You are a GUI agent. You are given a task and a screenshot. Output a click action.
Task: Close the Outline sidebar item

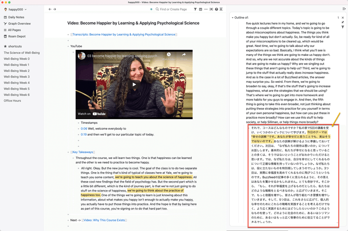point(343,18)
